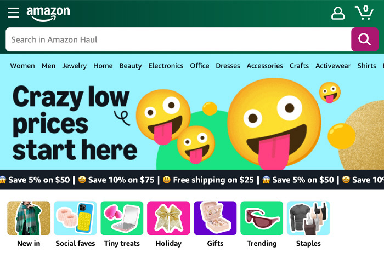Select the Women category

pos(22,66)
